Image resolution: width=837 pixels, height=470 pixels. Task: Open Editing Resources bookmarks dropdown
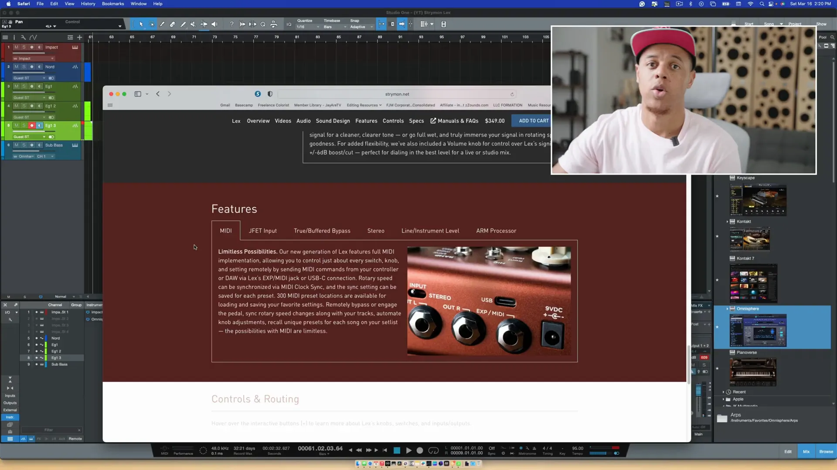364,105
